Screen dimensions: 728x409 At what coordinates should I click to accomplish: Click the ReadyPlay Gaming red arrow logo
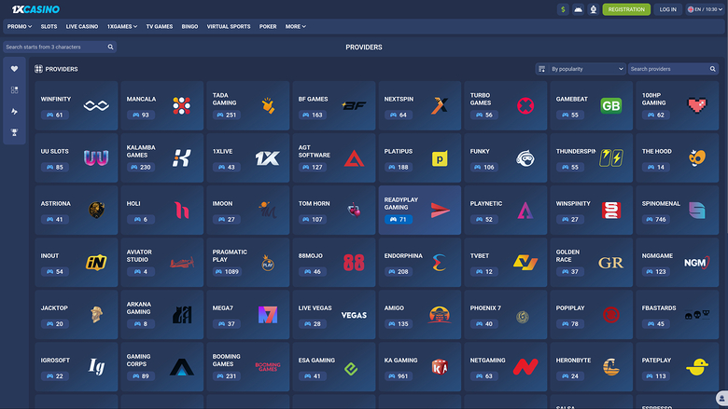(440, 211)
